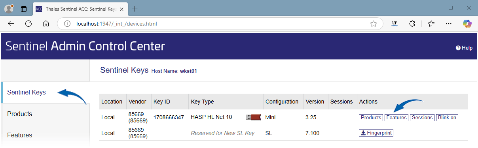
Task: Open the tab actions menu icon
Action: click(x=24, y=9)
